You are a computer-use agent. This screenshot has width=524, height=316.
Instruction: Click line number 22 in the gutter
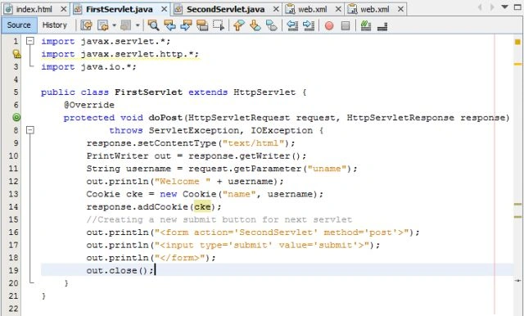[13, 309]
